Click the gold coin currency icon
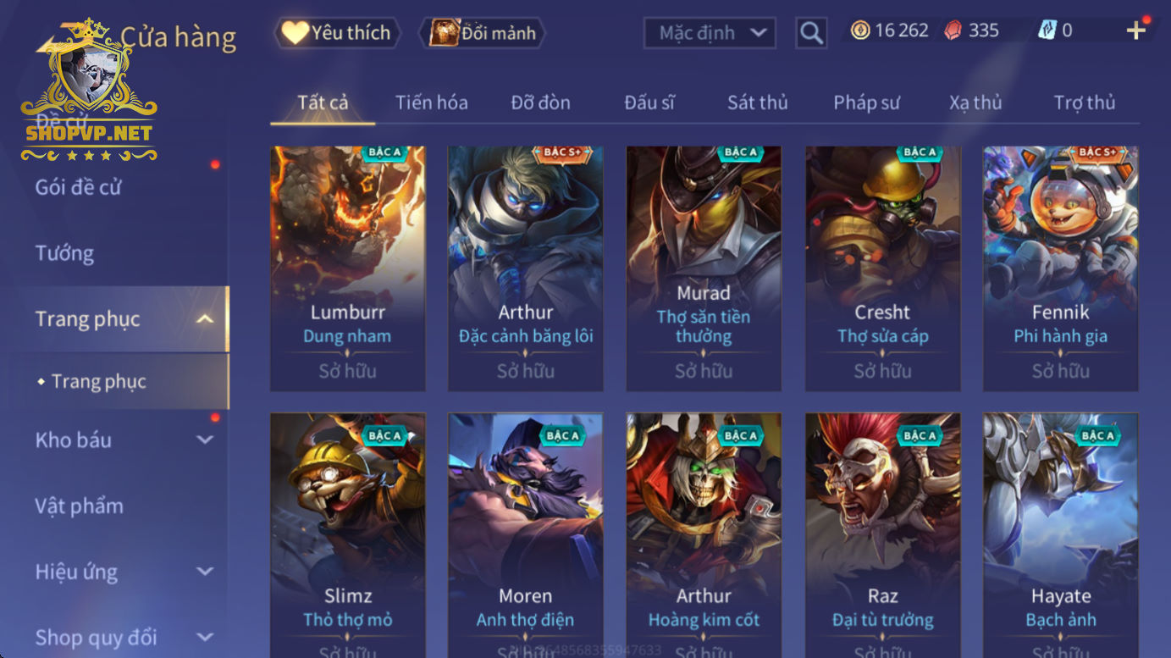 tap(860, 30)
